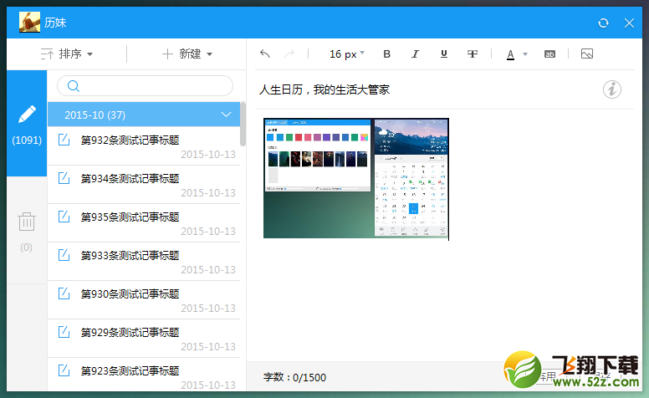Image resolution: width=649 pixels, height=398 pixels.
Task: Open note 第929条测试记事标题
Action: tap(144, 339)
